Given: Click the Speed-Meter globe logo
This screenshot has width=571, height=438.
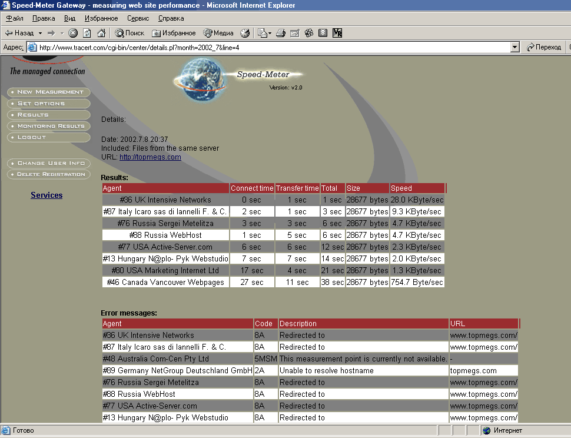Looking at the screenshot, I should tap(201, 79).
